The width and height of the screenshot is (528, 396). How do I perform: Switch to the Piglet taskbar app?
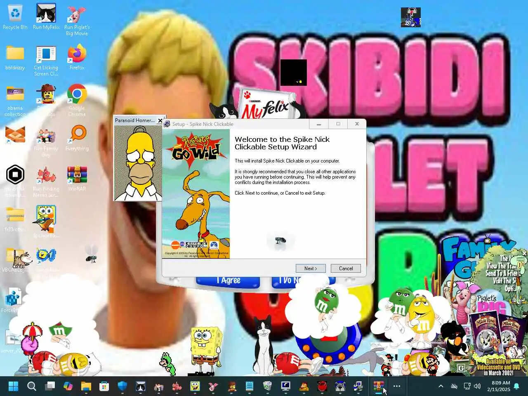(213, 386)
